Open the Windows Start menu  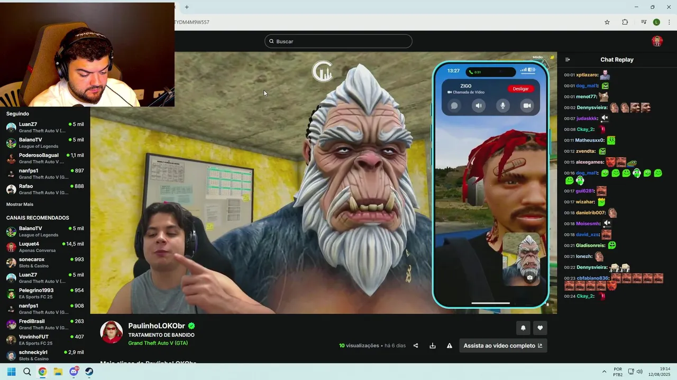tap(11, 372)
